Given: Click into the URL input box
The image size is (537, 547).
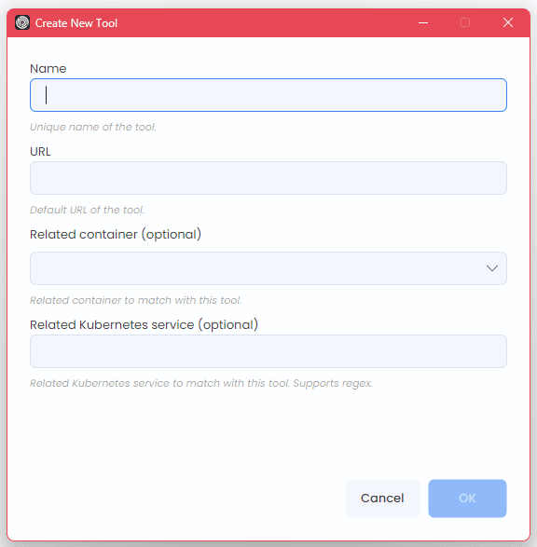Looking at the screenshot, I should 268,178.
